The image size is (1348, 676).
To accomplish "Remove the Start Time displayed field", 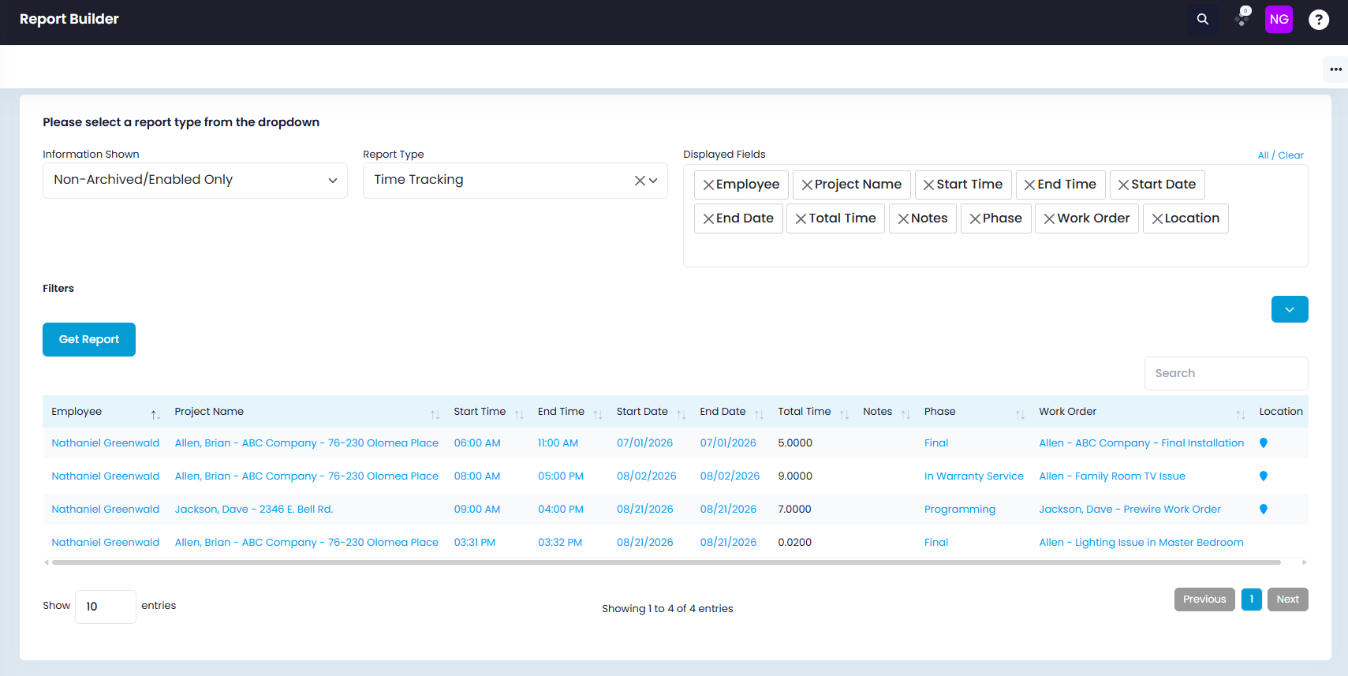I will (928, 185).
